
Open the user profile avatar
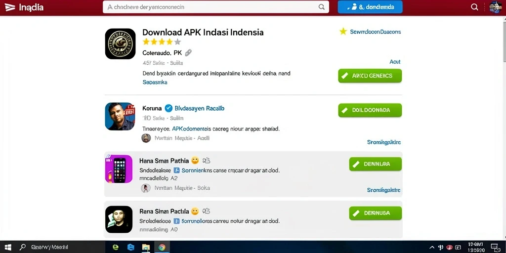click(495, 7)
